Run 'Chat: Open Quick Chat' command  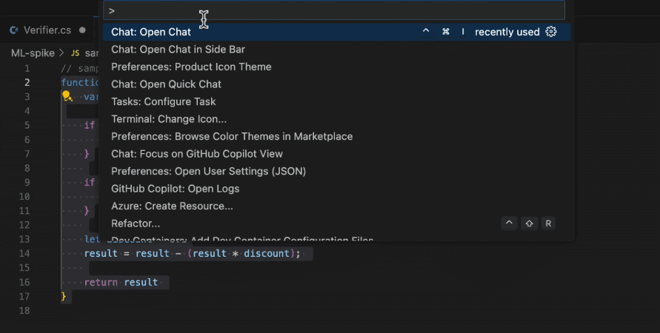[x=336, y=84]
